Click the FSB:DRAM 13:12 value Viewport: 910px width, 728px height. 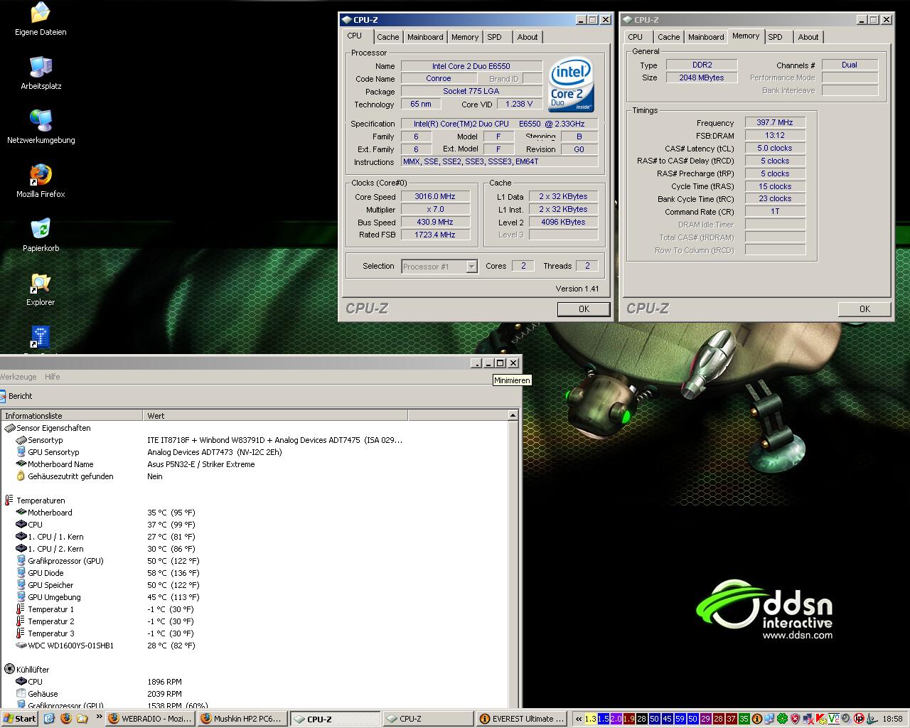pos(775,136)
